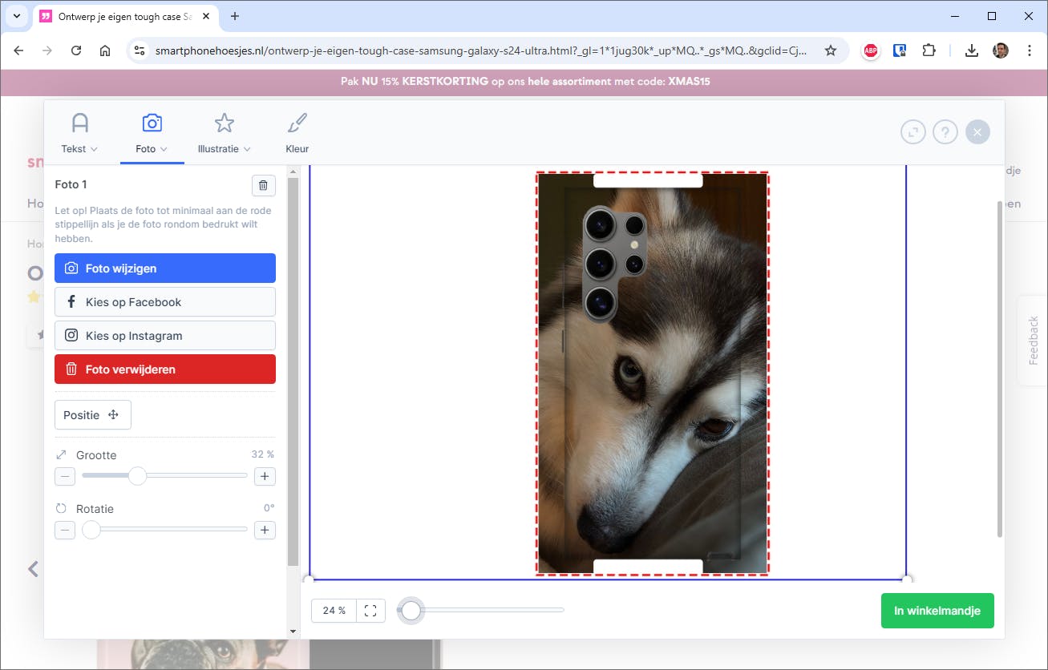The height and width of the screenshot is (670, 1048).
Task: Select the Foto camera tool
Action: pyautogui.click(x=152, y=134)
